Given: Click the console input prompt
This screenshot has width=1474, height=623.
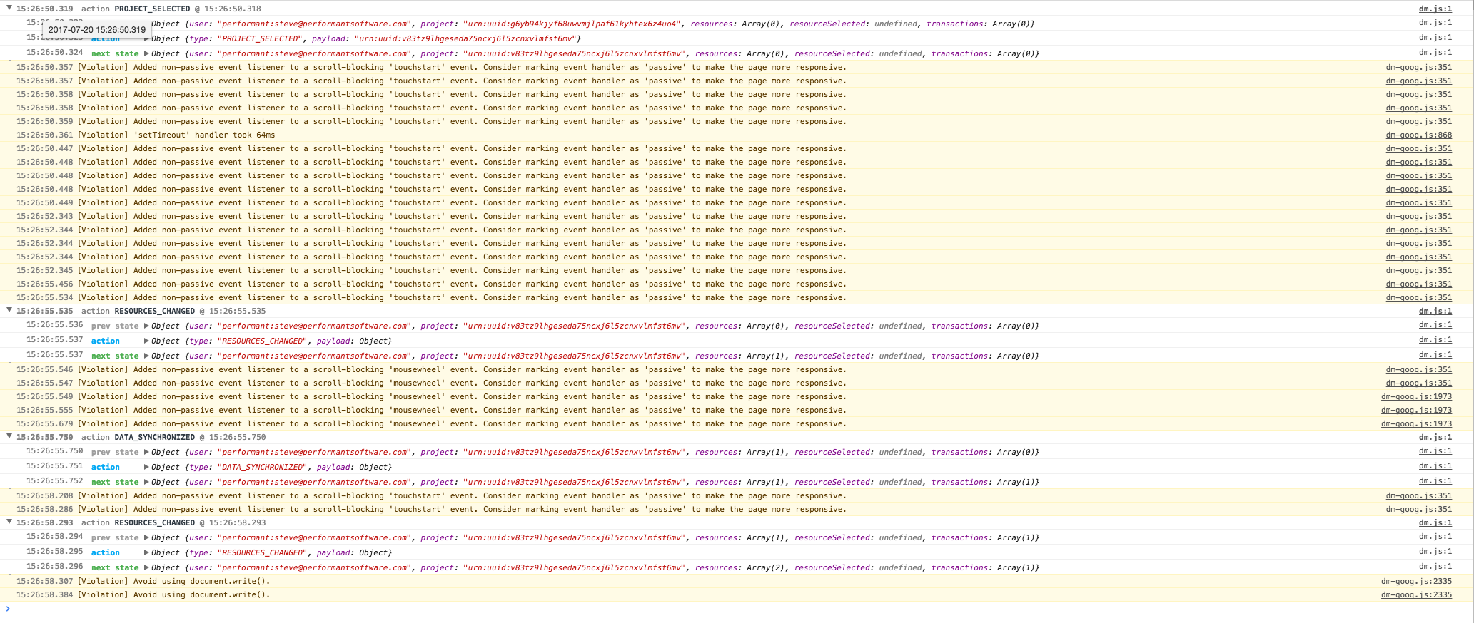Looking at the screenshot, I should 735,609.
